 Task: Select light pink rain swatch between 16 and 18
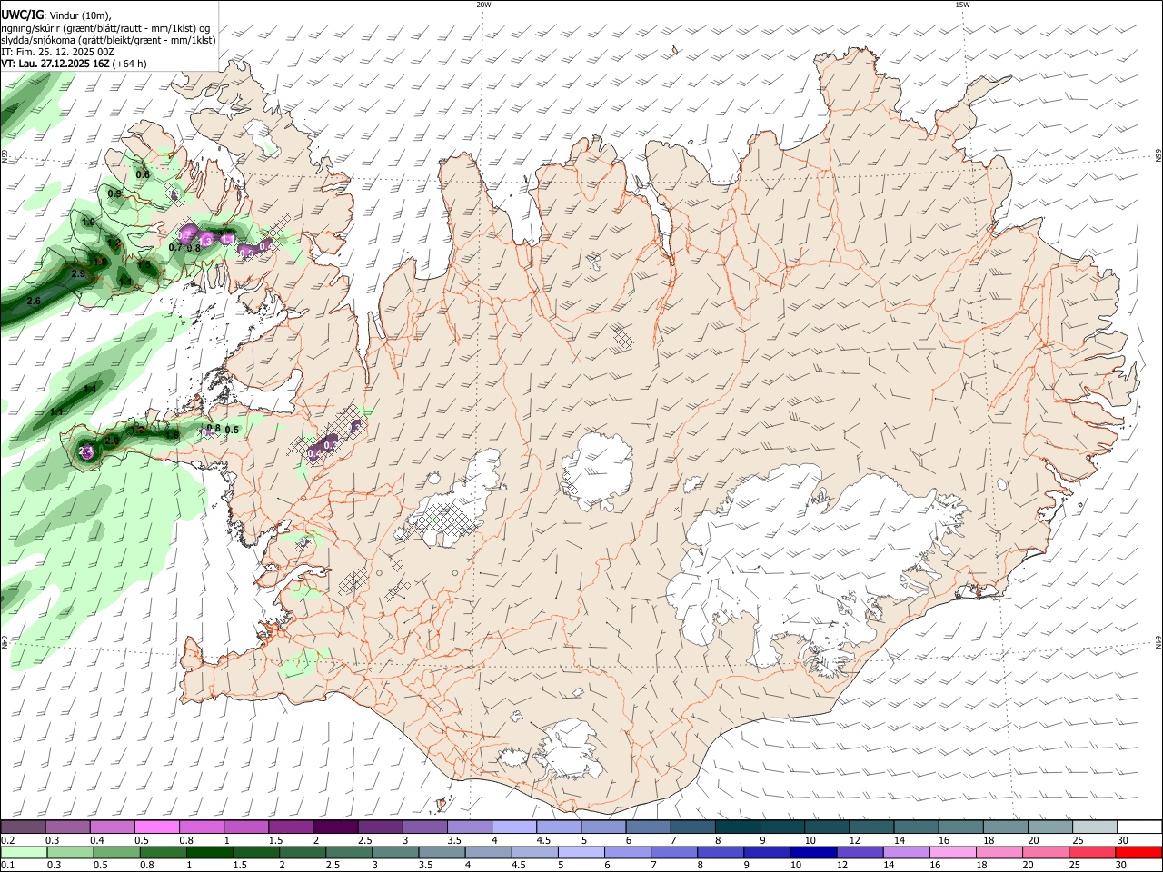coord(951,852)
